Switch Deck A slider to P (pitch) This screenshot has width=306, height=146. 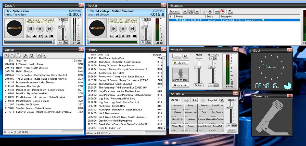point(63,20)
